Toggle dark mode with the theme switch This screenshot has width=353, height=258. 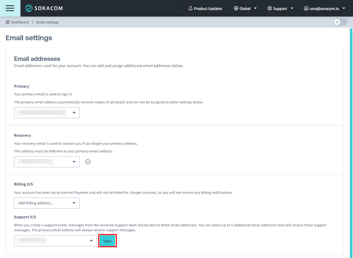tap(340, 22)
